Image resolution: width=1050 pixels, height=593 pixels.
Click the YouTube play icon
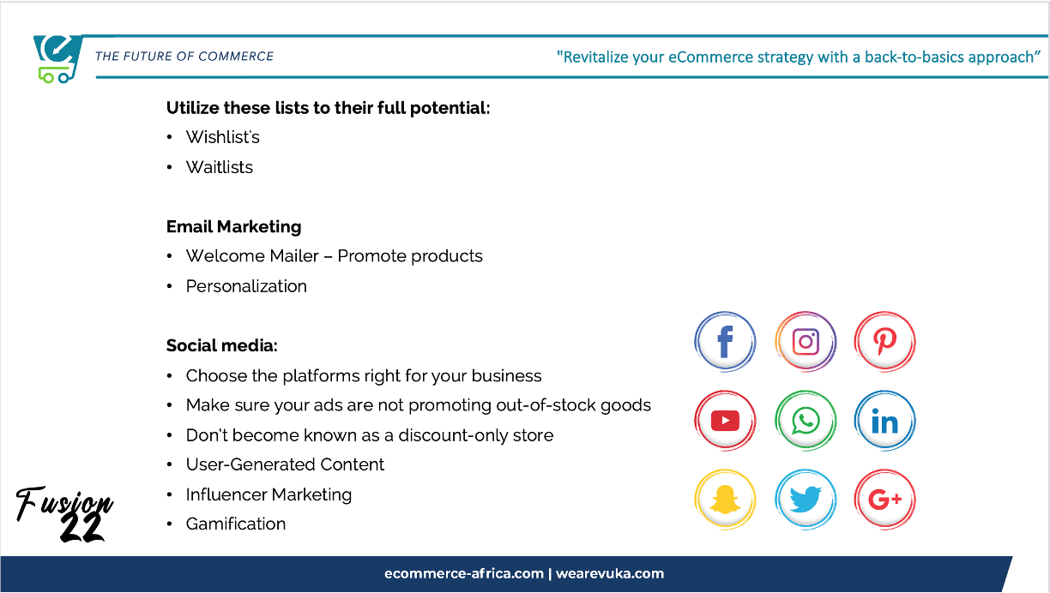tap(725, 421)
